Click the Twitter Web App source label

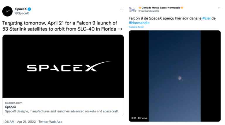click(x=50, y=122)
